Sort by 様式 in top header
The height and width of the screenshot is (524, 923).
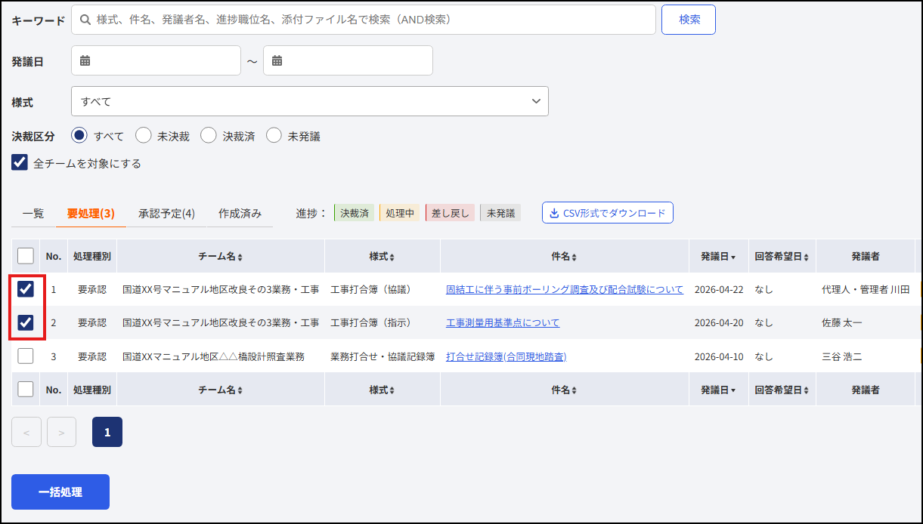click(x=383, y=257)
